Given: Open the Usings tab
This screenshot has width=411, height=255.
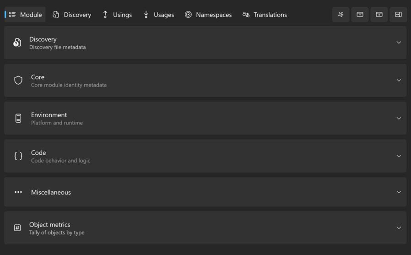Looking at the screenshot, I should (117, 15).
